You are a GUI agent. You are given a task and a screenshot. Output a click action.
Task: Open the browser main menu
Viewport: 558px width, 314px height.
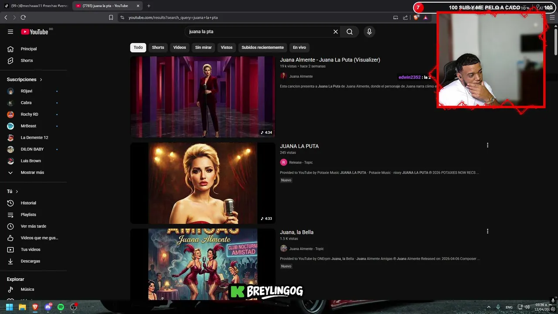[x=552, y=17]
